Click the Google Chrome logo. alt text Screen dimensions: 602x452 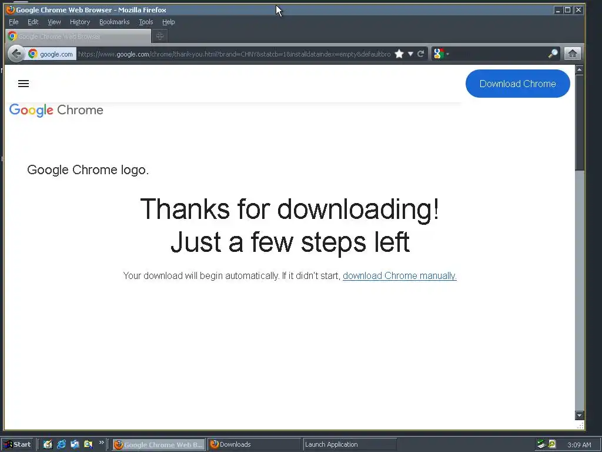[88, 169]
